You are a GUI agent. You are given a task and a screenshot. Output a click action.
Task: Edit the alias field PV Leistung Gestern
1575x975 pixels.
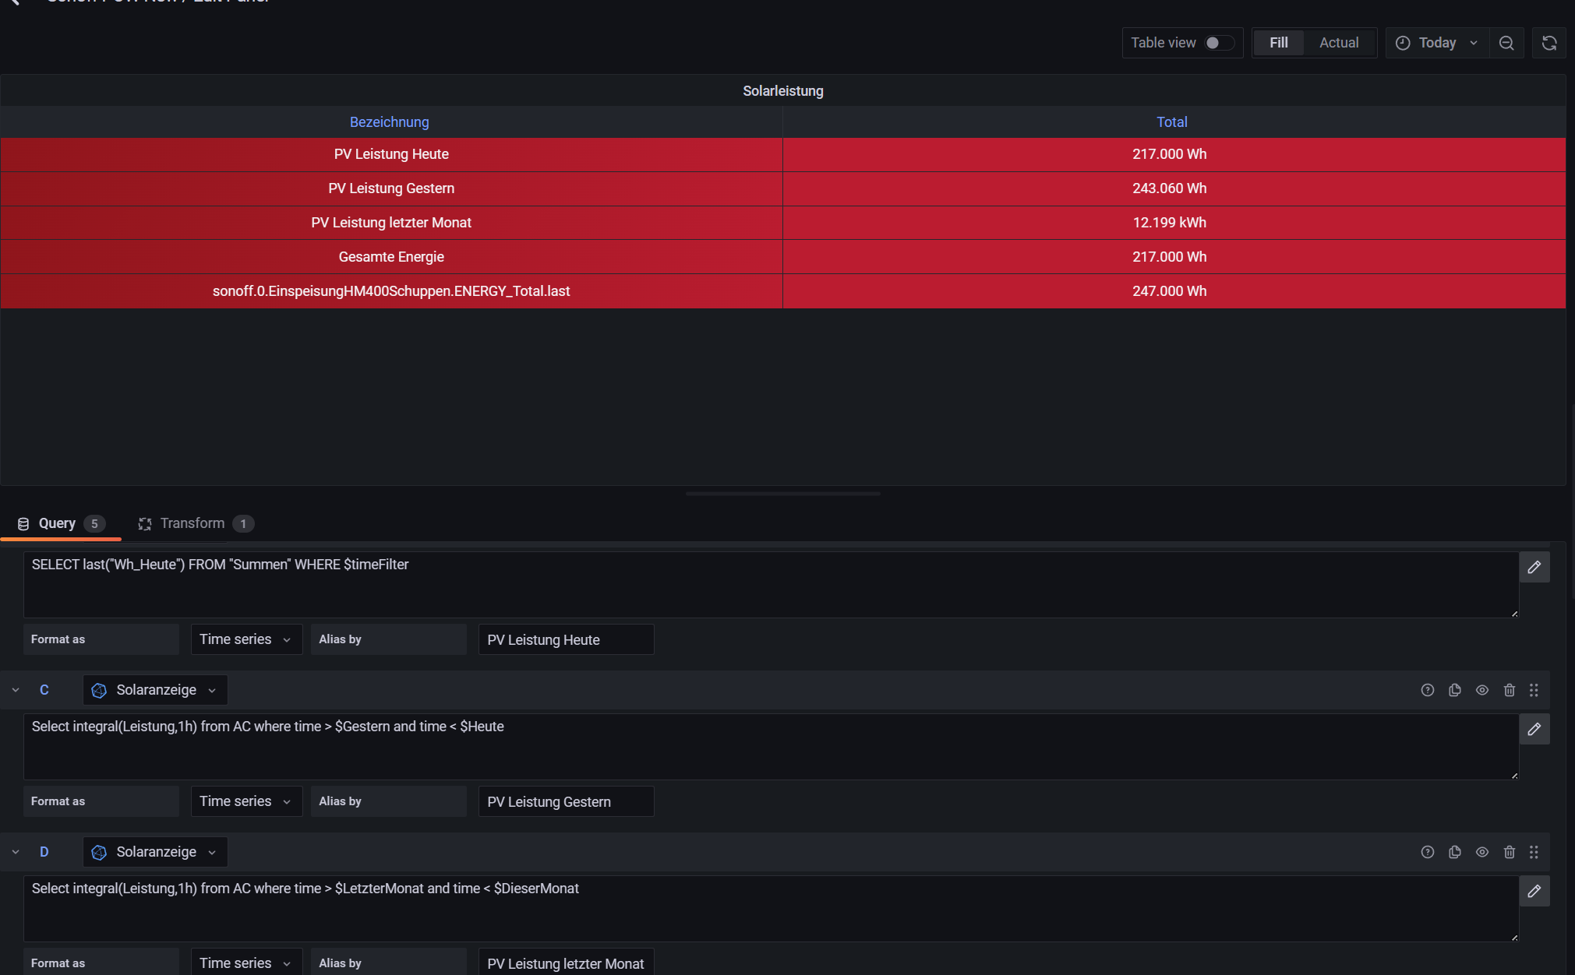pyautogui.click(x=566, y=801)
